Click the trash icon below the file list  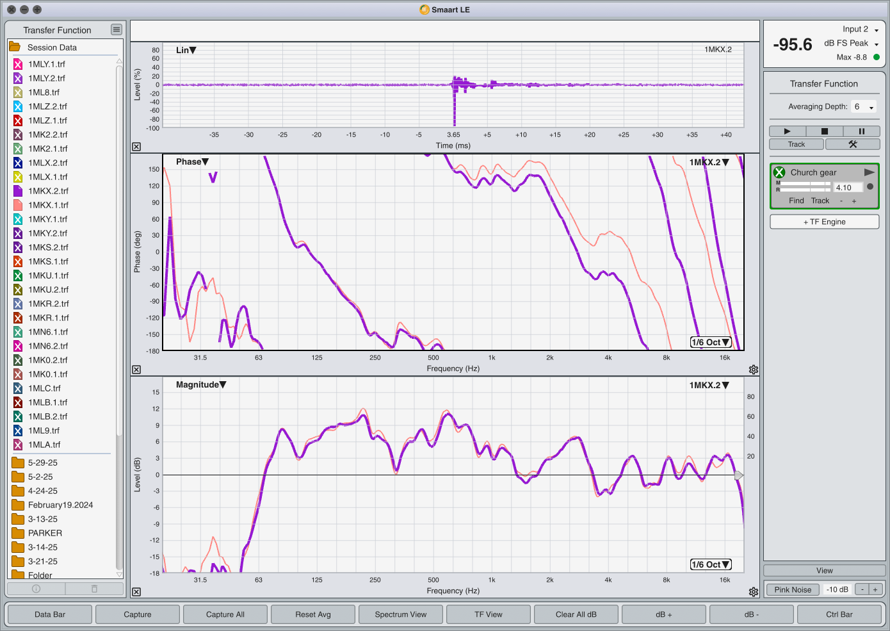tap(94, 589)
